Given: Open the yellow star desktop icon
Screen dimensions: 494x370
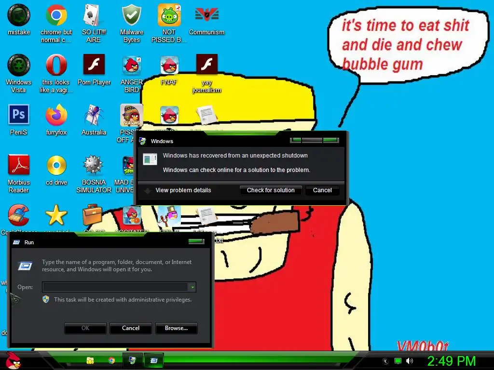Looking at the screenshot, I should [56, 215].
